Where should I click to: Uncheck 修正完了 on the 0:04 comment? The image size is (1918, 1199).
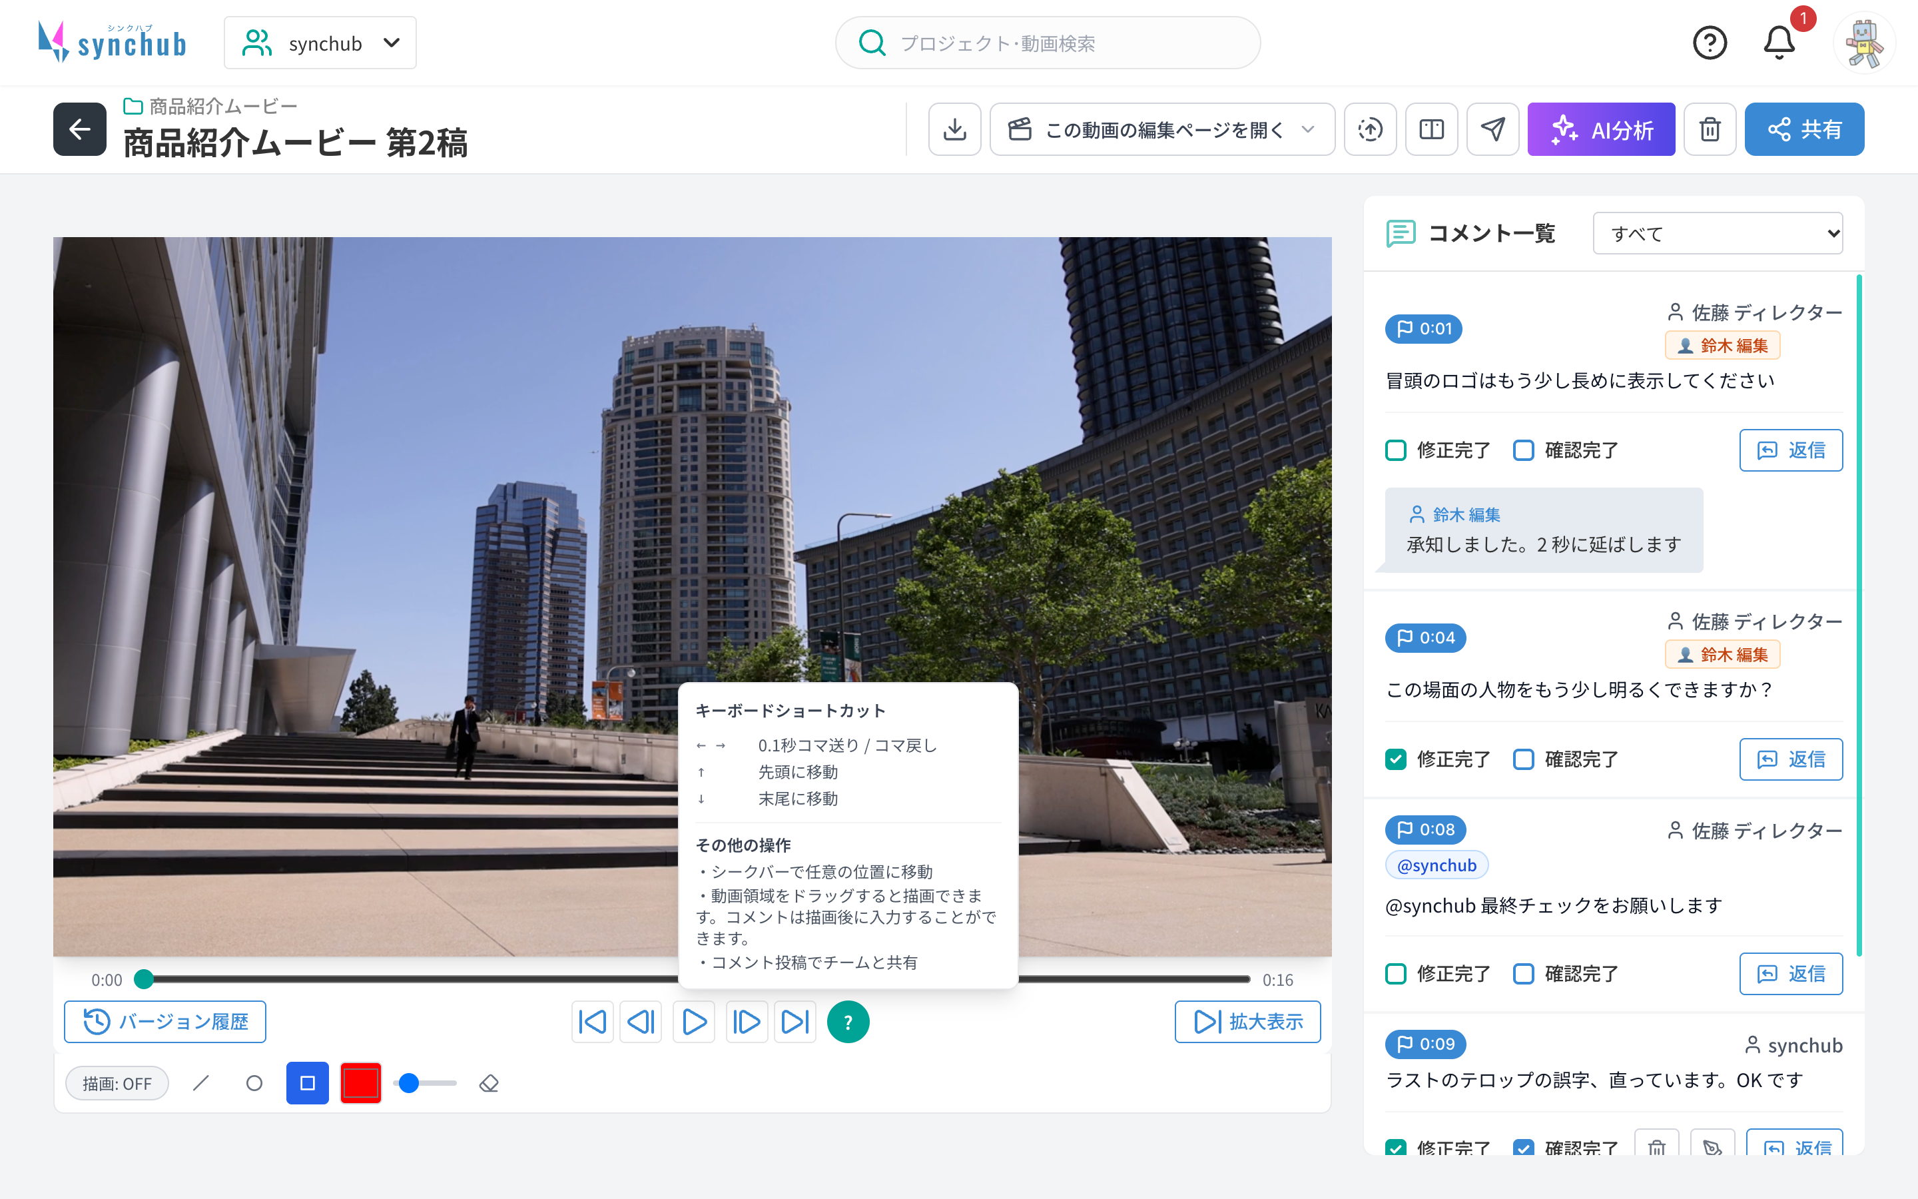tap(1395, 759)
